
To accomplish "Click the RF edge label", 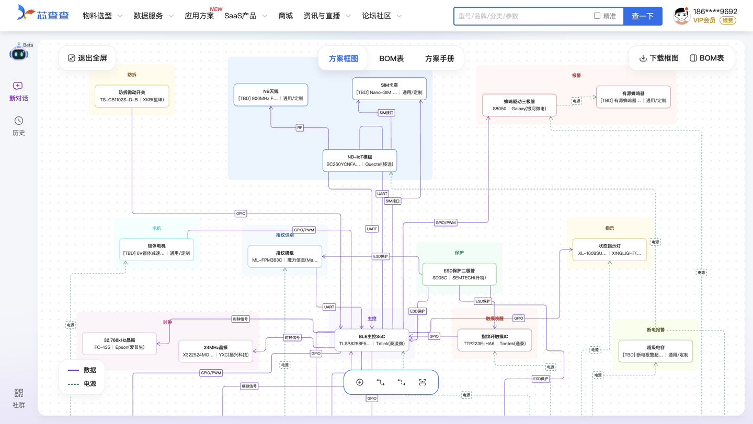I will 300,127.
